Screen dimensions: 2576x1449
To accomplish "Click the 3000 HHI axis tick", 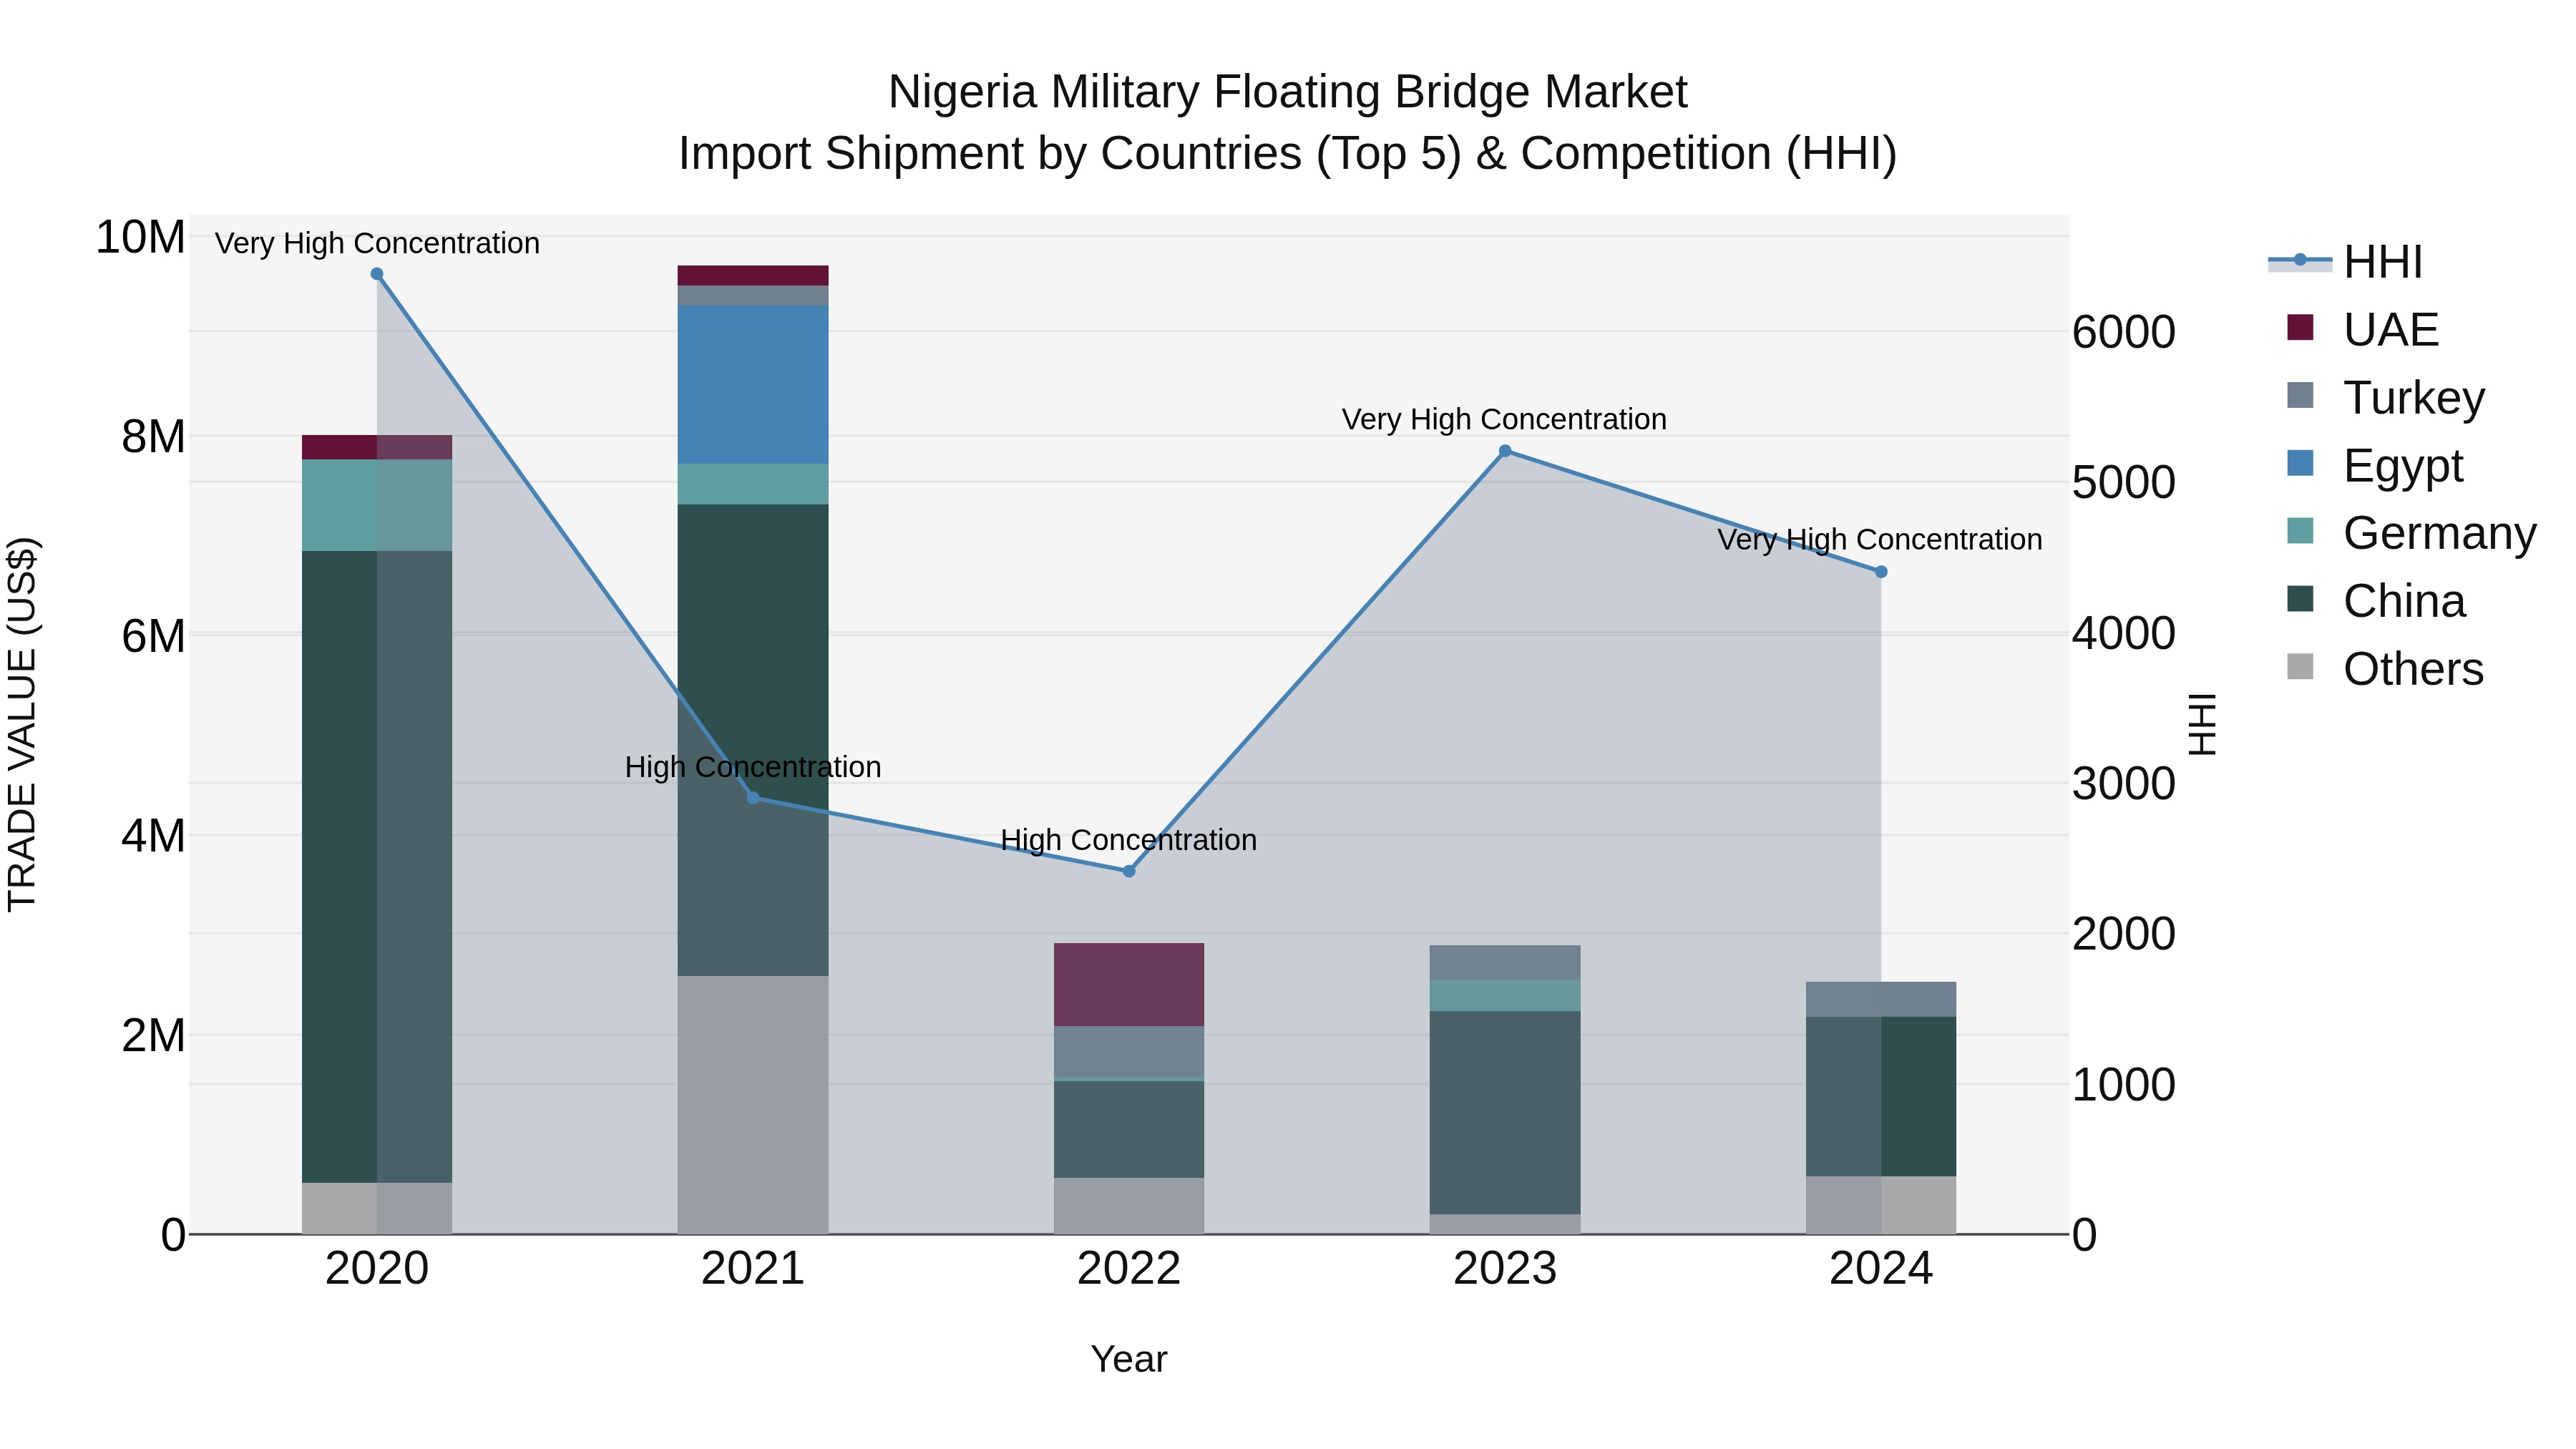I will pos(2123,783).
